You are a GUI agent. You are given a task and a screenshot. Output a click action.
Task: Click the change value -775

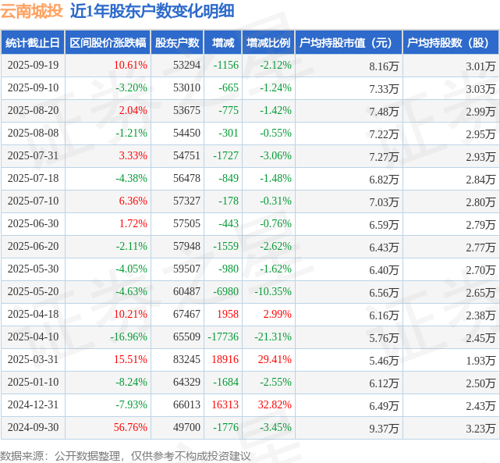[229, 110]
